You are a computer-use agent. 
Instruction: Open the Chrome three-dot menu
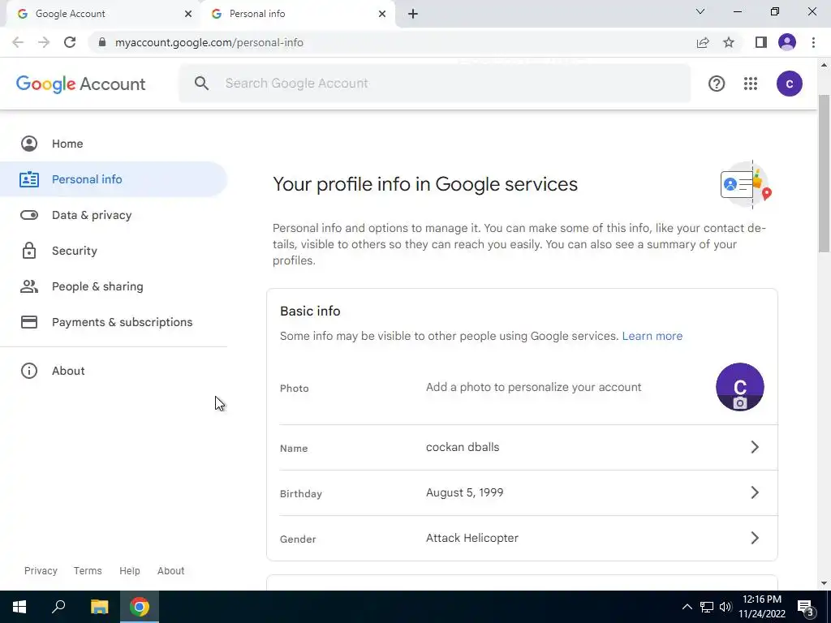point(813,42)
